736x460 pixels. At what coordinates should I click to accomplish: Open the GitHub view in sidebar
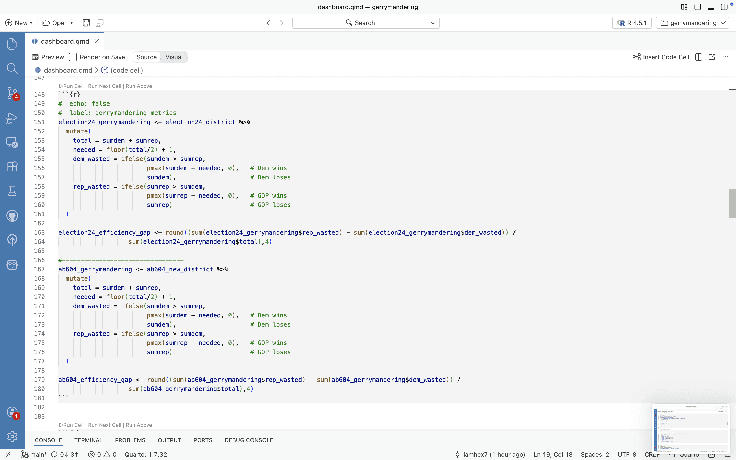[12, 216]
